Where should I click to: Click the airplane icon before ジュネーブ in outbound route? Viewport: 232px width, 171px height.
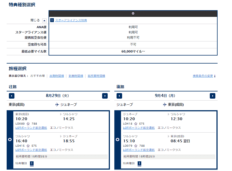(57, 105)
